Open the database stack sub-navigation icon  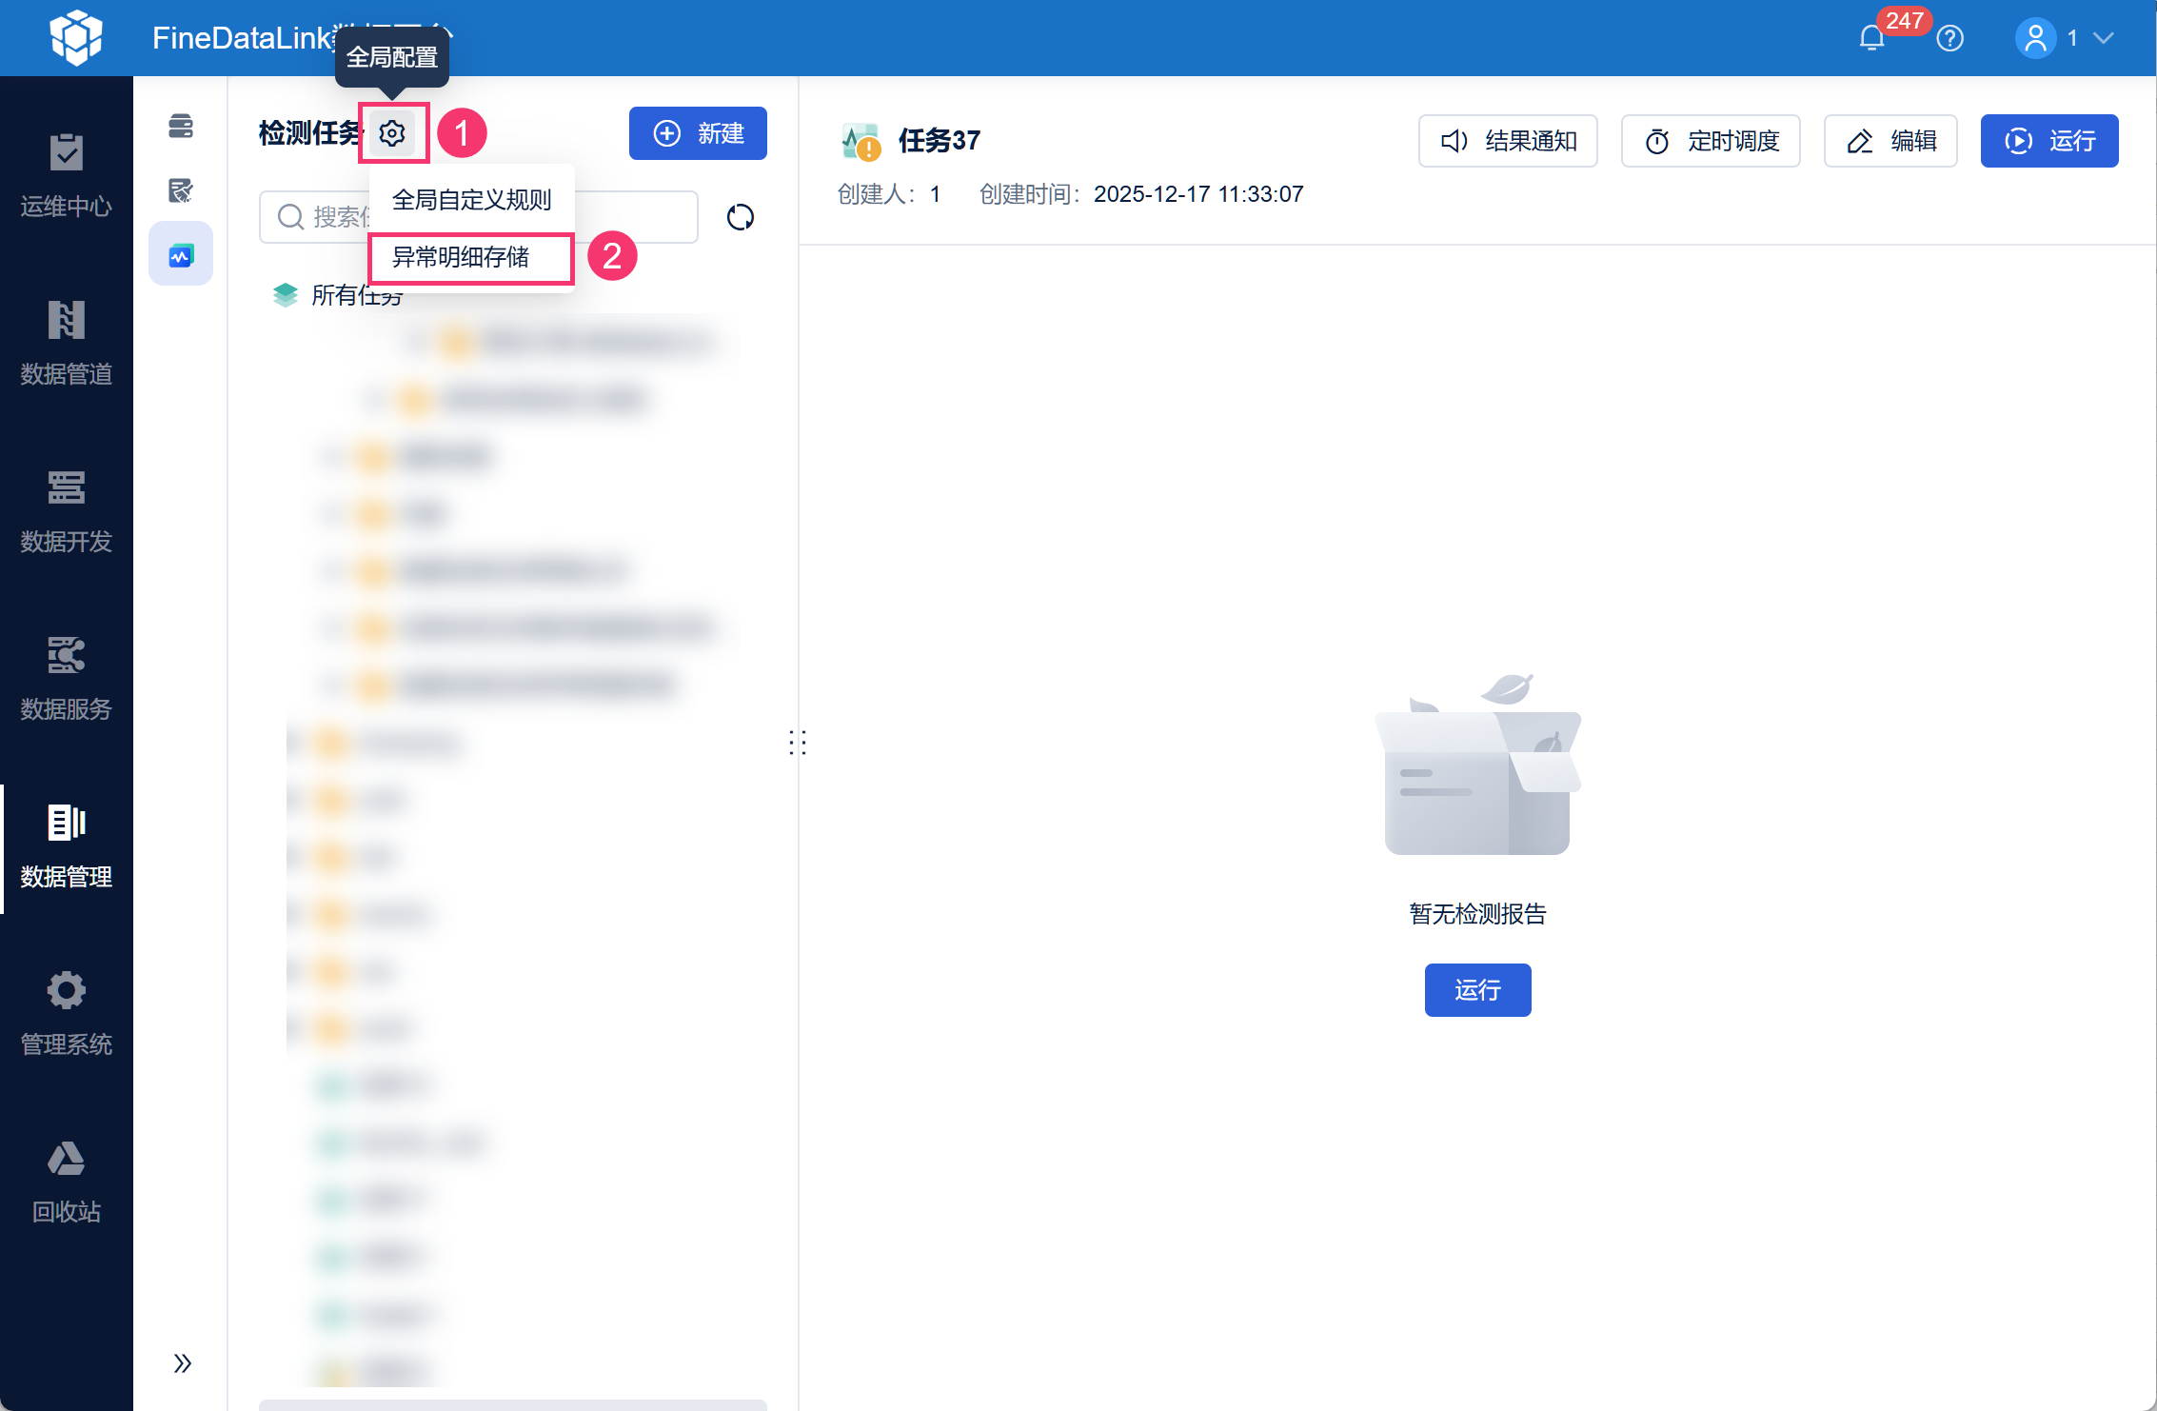coord(181,126)
